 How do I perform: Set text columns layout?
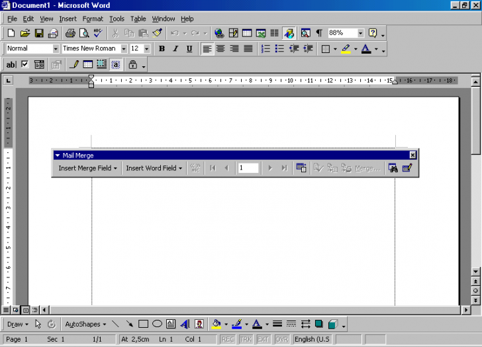[x=274, y=33]
